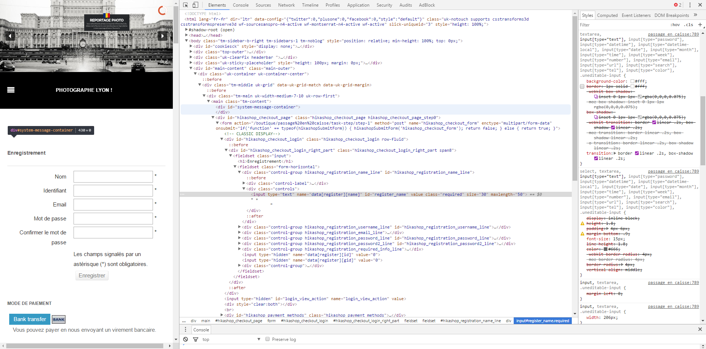Toggle the :hov element state panel
The width and height of the screenshot is (706, 349).
(675, 25)
